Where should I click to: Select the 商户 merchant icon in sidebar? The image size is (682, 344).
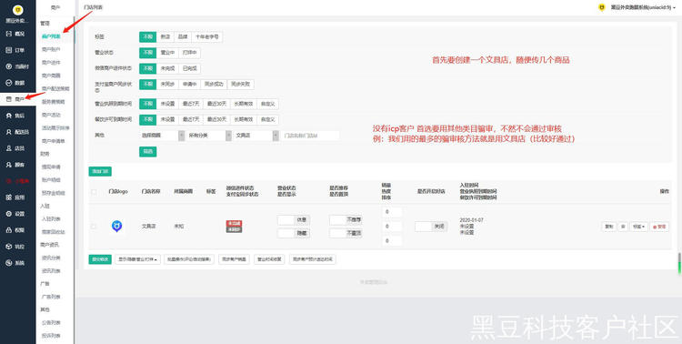[9, 99]
